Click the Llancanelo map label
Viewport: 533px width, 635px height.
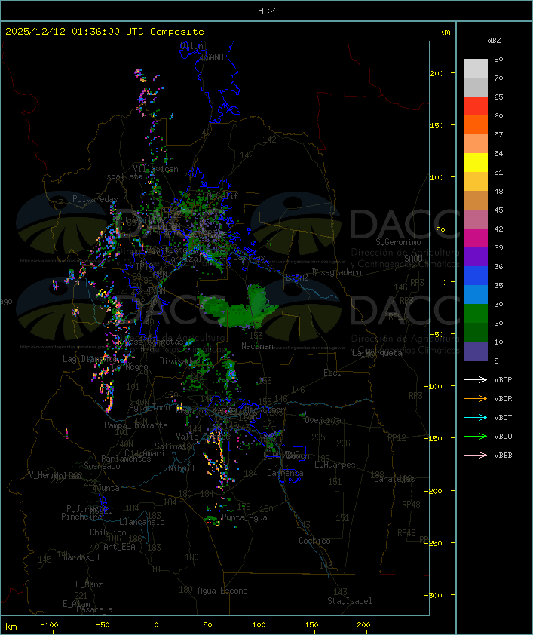tap(142, 522)
